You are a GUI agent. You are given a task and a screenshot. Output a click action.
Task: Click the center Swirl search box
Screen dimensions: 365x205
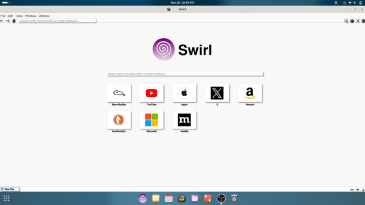(185, 74)
